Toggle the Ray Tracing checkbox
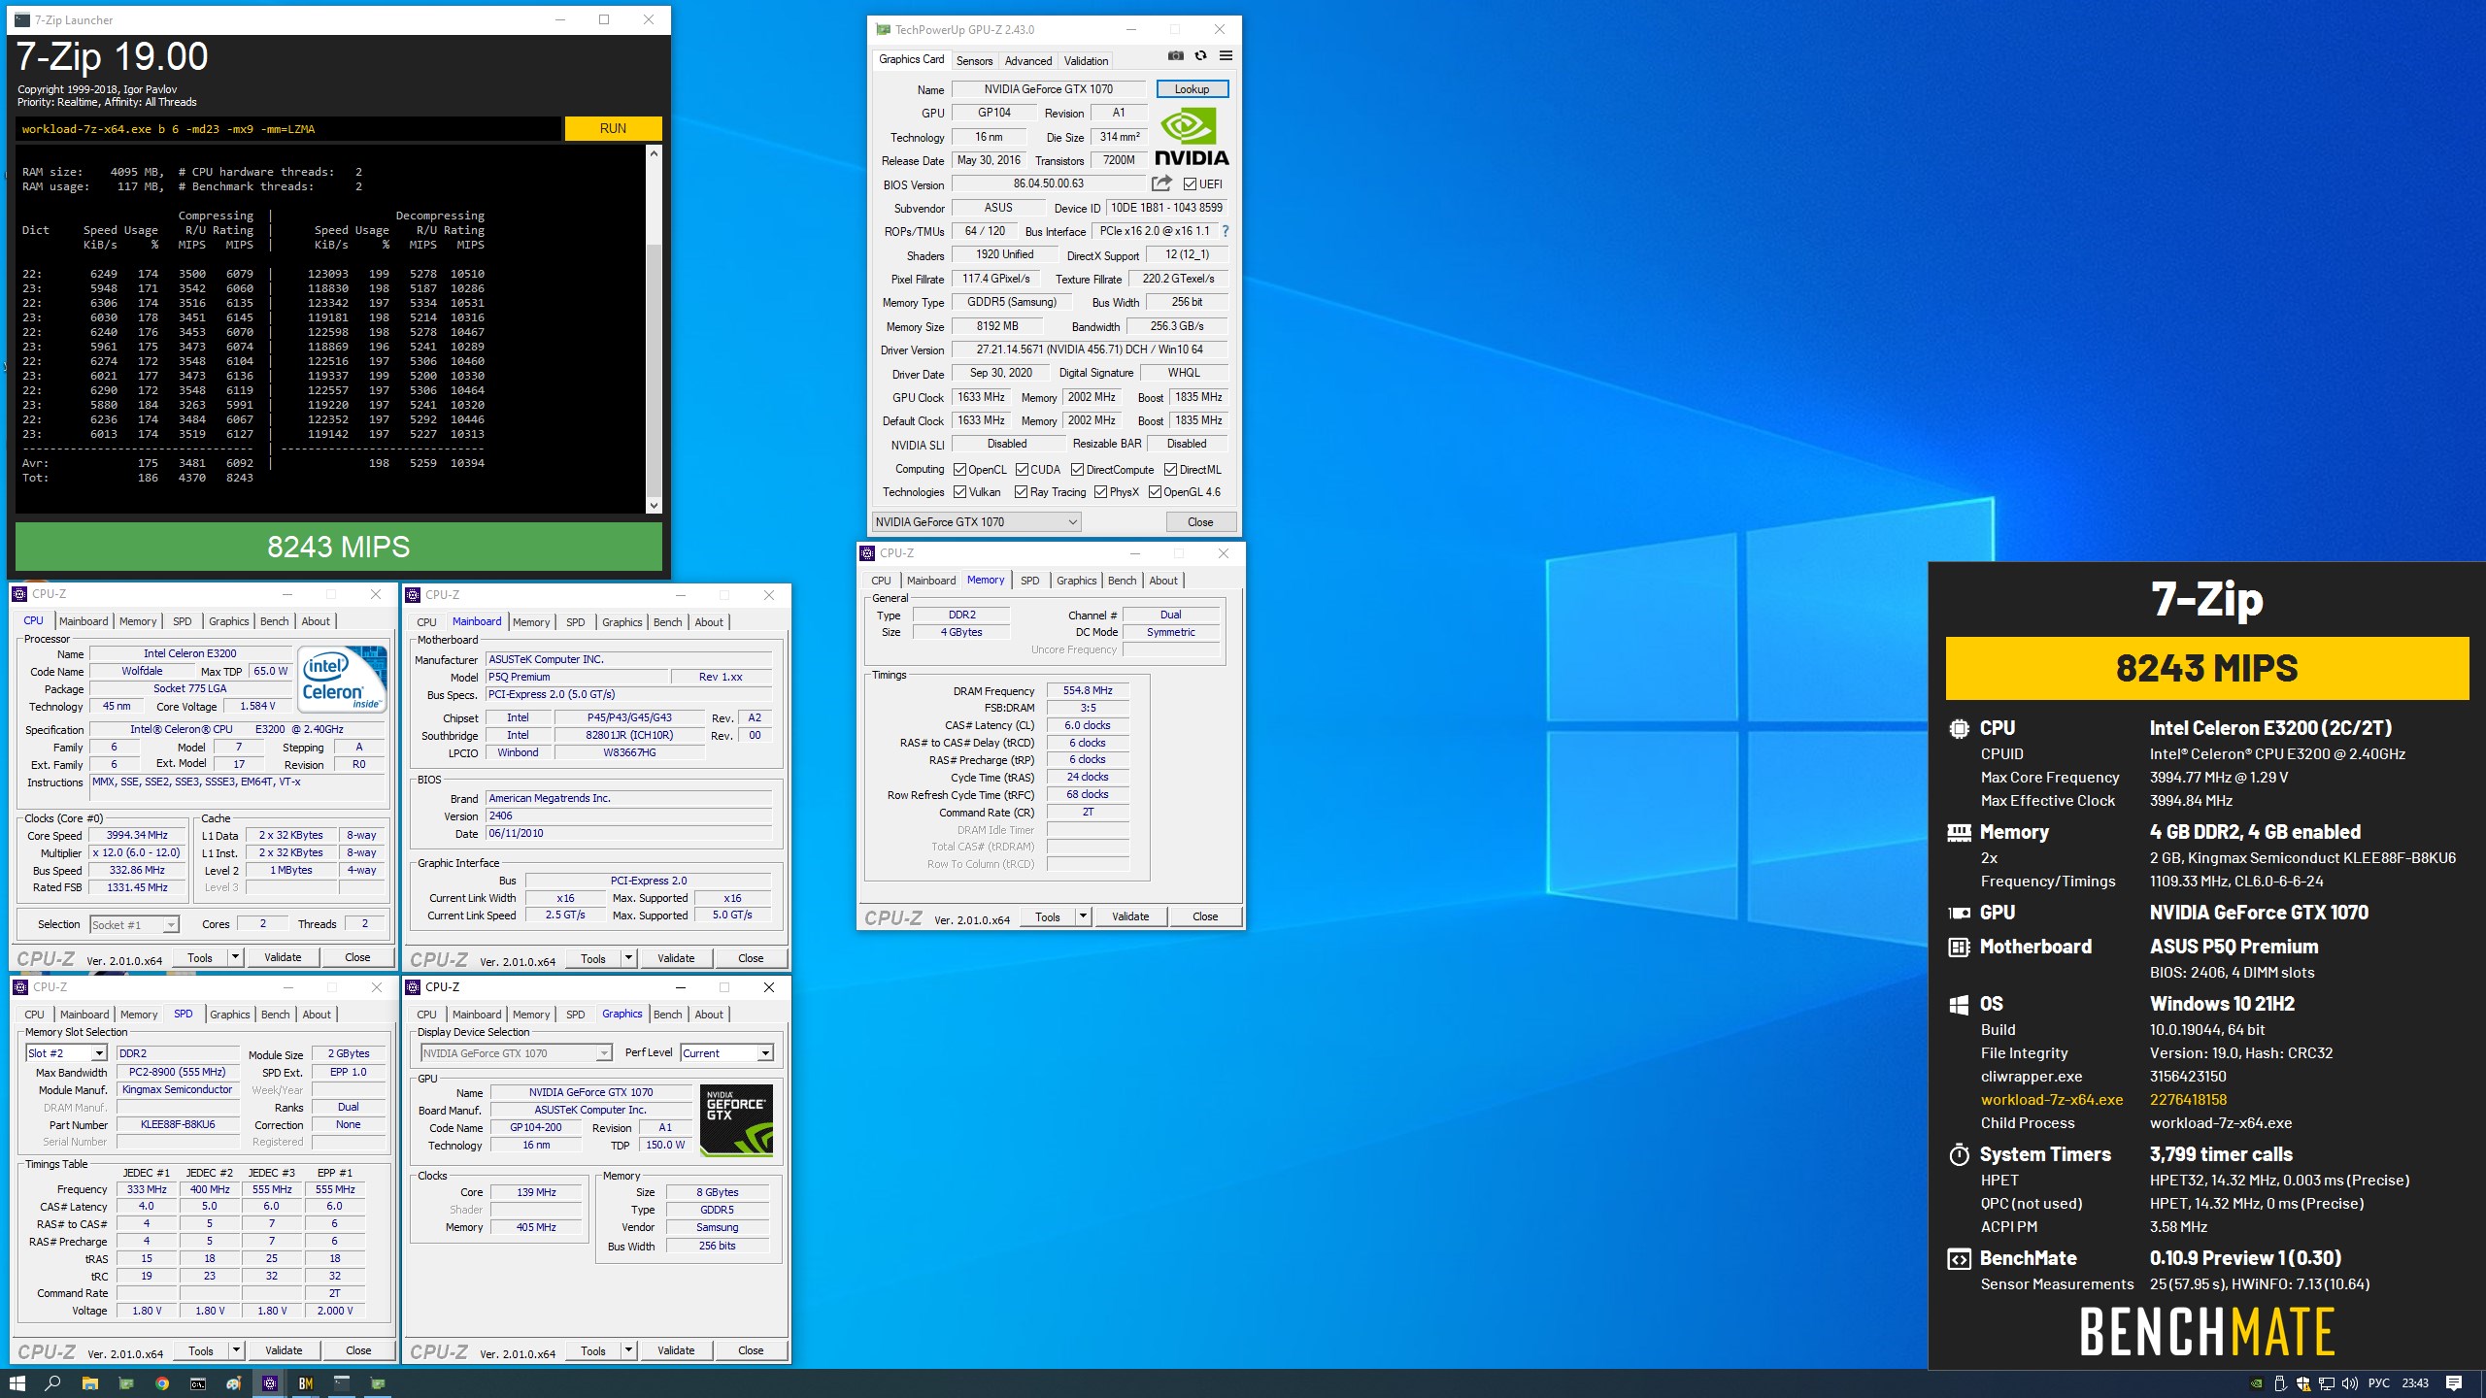2486x1398 pixels. [x=1021, y=492]
